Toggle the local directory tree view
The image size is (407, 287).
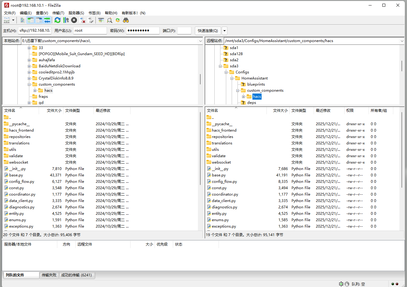[x=30, y=20]
